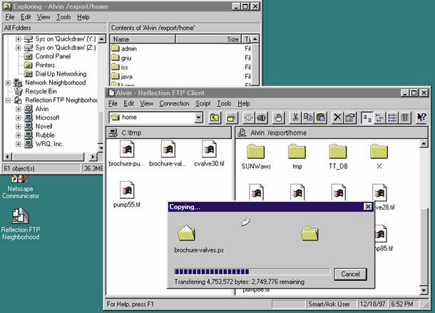Open Properties from the FTP toolbar icon

pyautogui.click(x=350, y=118)
